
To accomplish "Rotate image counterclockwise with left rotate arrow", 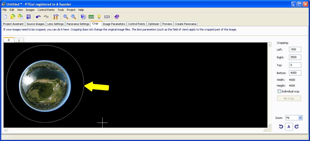I will pyautogui.click(x=281, y=126).
